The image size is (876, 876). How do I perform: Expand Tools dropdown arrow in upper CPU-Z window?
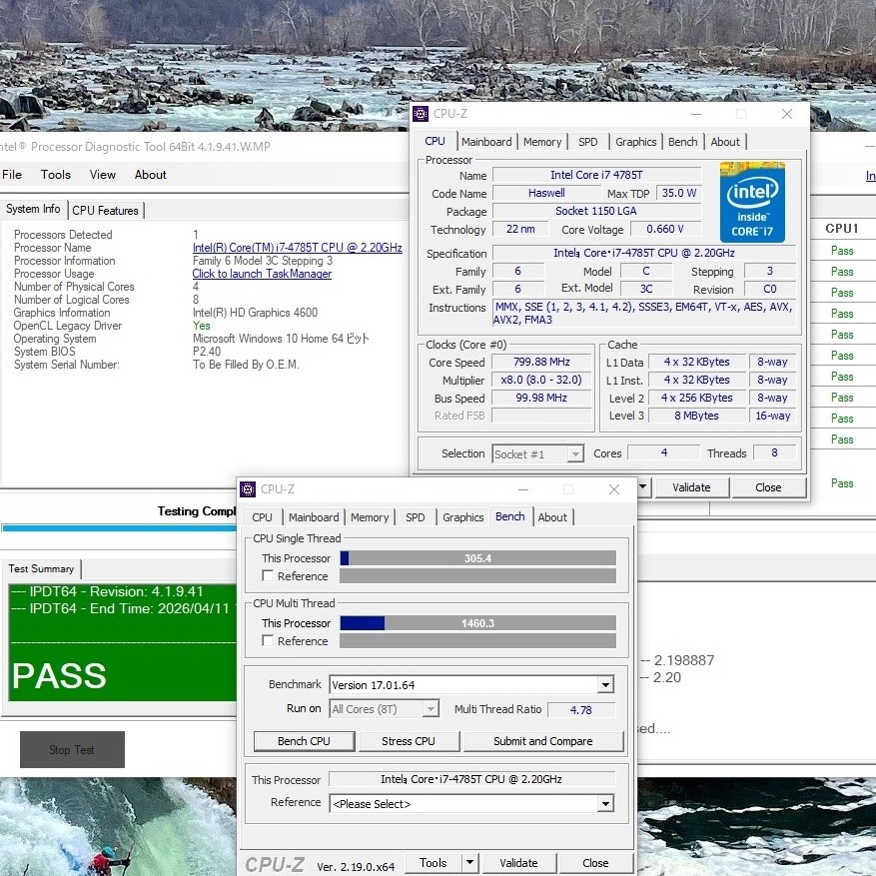pyautogui.click(x=643, y=487)
